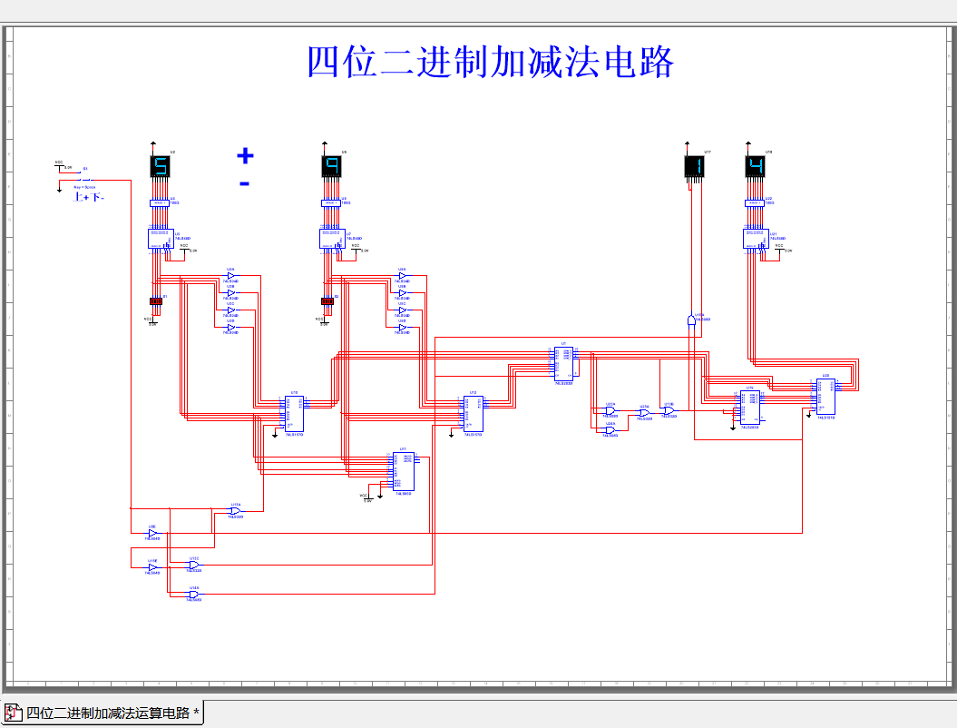Select the seven-segment display showing 9
The width and height of the screenshot is (957, 728).
pos(331,166)
